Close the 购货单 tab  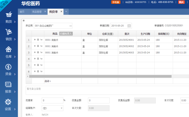pyautogui.click(x=61, y=11)
